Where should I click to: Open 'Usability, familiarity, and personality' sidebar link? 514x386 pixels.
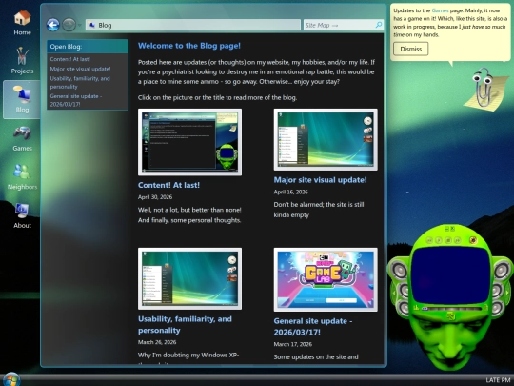click(x=80, y=82)
